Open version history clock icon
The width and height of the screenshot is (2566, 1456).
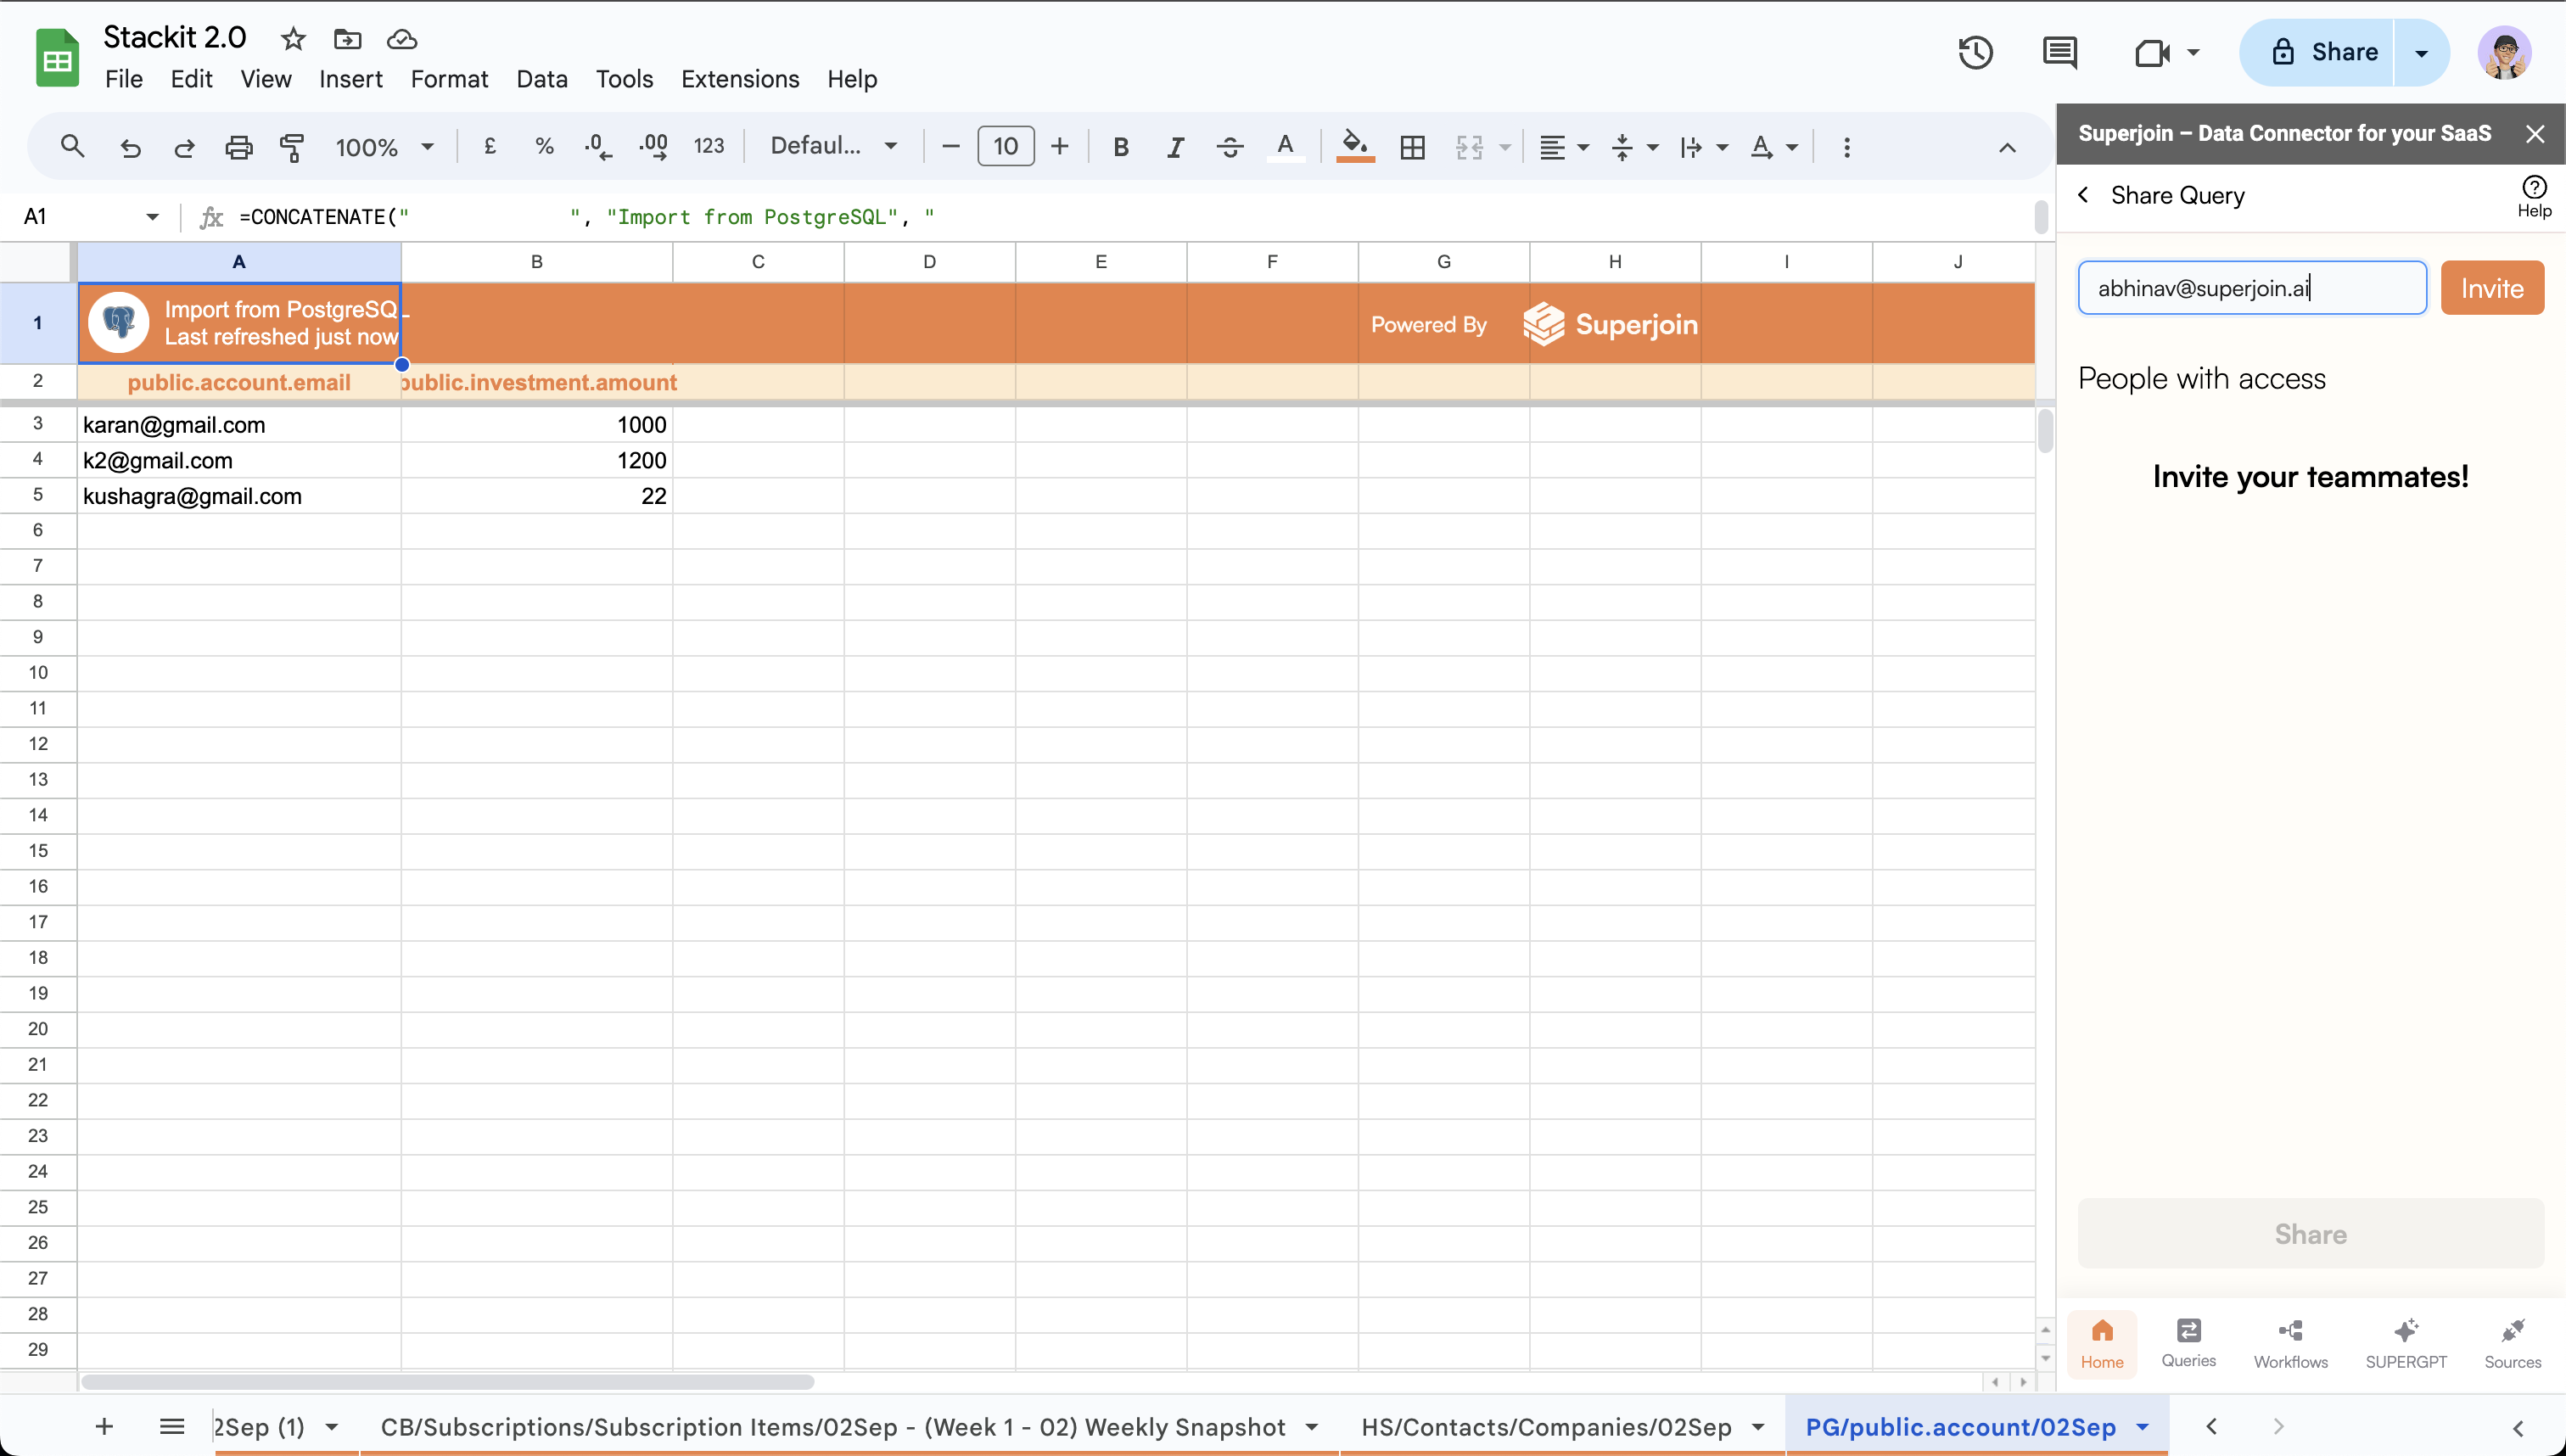tap(1975, 52)
